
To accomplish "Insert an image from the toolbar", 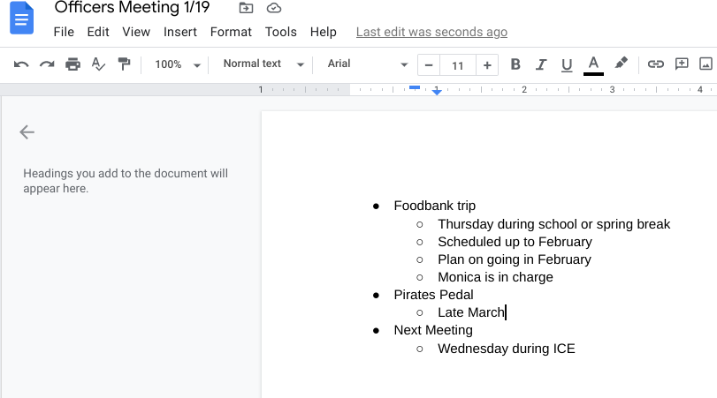I will 706,64.
